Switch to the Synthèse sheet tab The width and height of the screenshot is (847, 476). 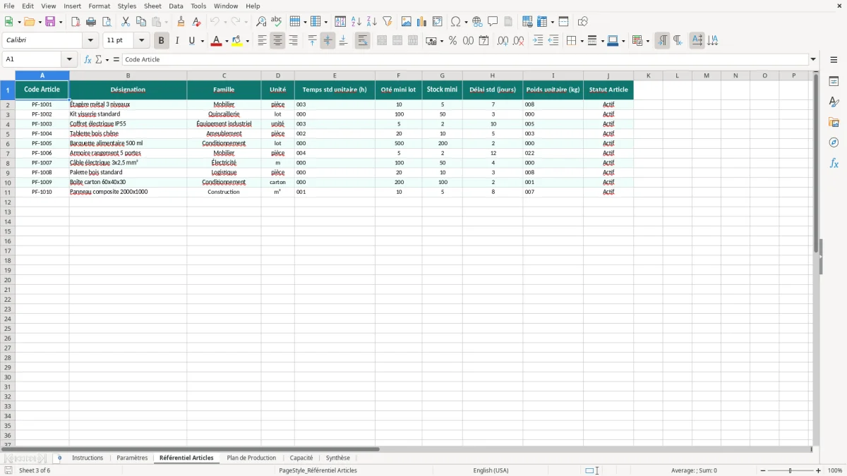[x=338, y=458]
